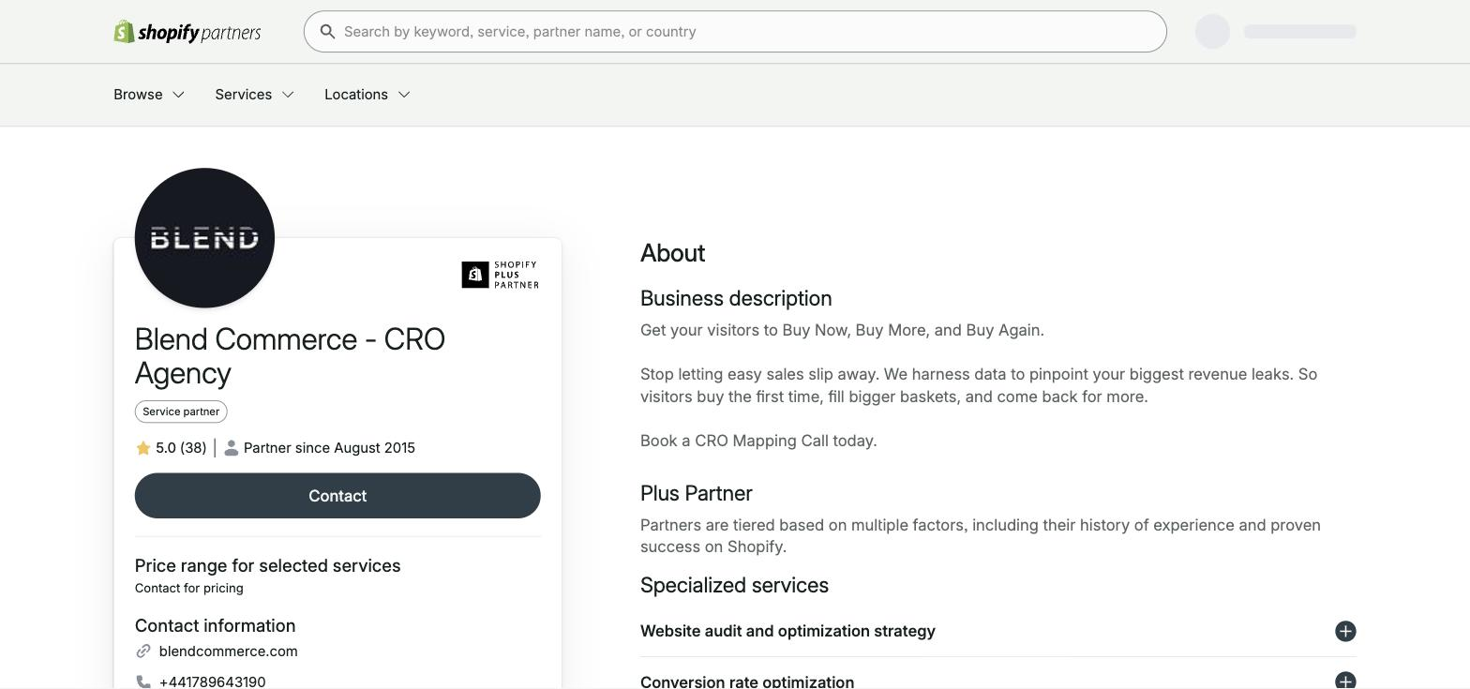Click the search magnifier icon
The width and height of the screenshot is (1470, 689).
tap(327, 32)
